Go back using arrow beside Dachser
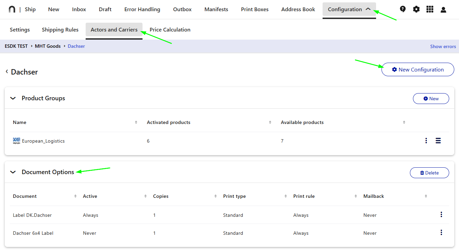The height and width of the screenshot is (251, 459). coord(7,72)
